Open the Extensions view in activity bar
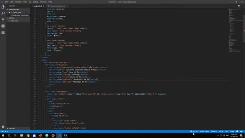This screenshot has height=138, width=245. [x=3, y=32]
